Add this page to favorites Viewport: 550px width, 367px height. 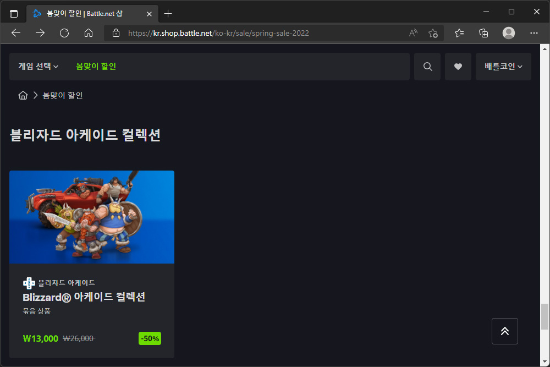[x=433, y=33]
